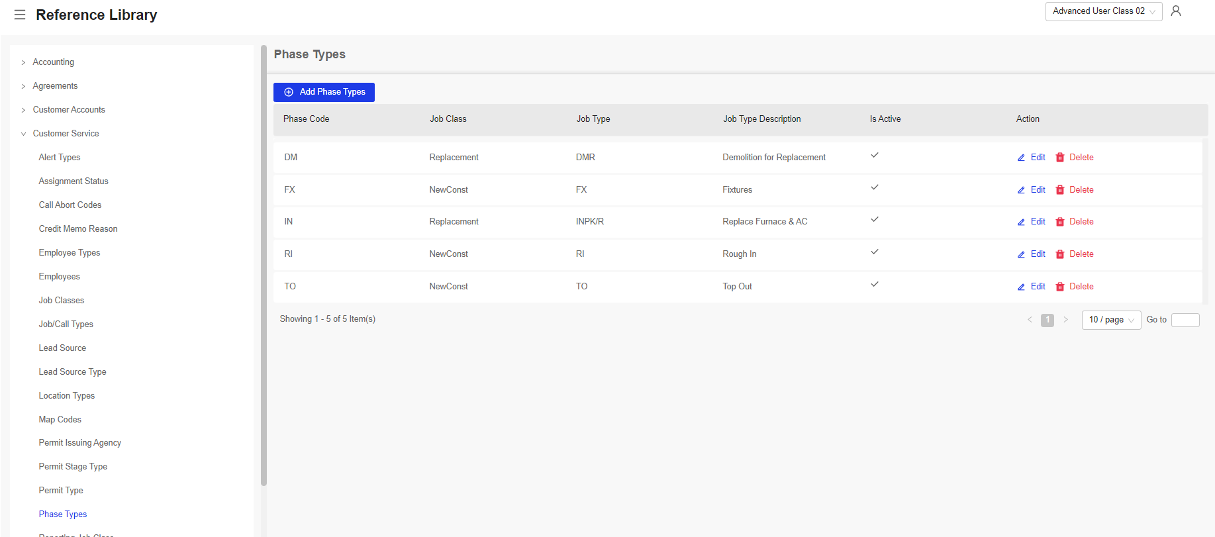The height and width of the screenshot is (537, 1215).
Task: Open Permit Type in sidebar
Action: 61,491
